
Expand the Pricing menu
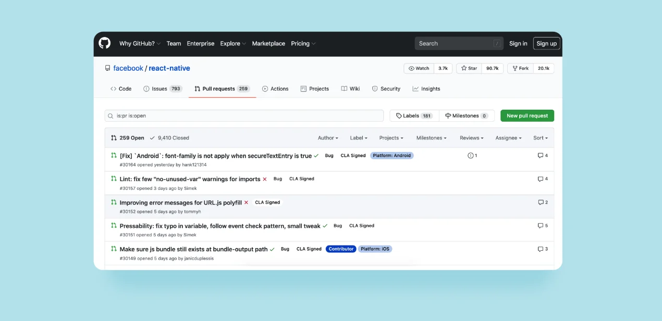303,44
